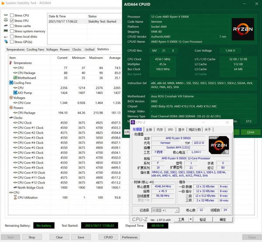
Task: Click the CPU Package power row
Action: point(65,113)
